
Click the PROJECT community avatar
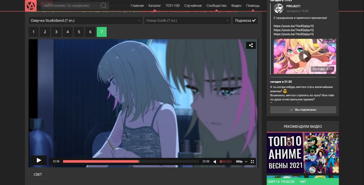278,8
